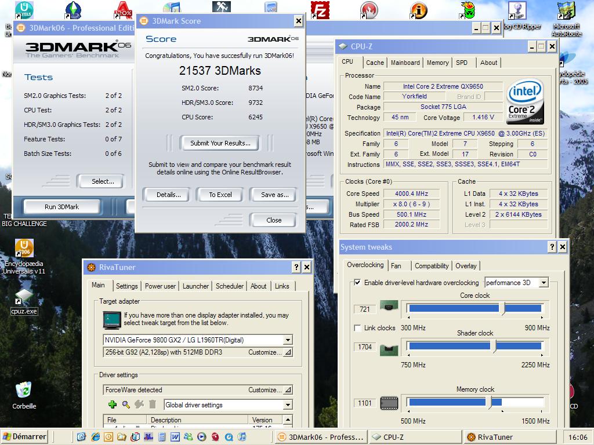Expand Customize arrow next to ForceWare detected

tap(288, 390)
